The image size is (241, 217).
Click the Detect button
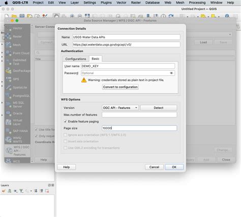(159, 108)
